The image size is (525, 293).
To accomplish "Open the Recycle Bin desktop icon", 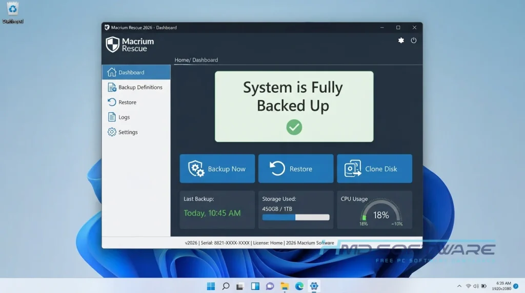I will coord(13,12).
